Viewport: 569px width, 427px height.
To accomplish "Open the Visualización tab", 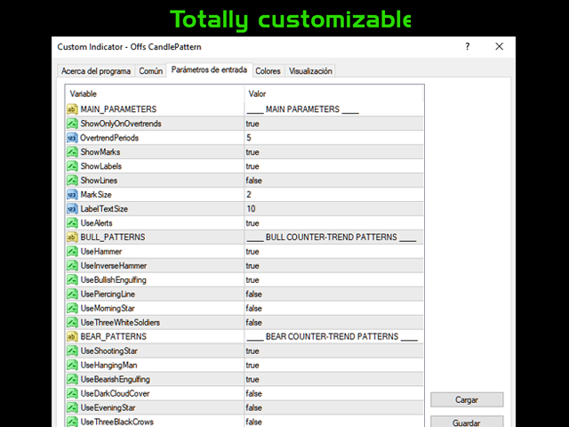I will [310, 71].
